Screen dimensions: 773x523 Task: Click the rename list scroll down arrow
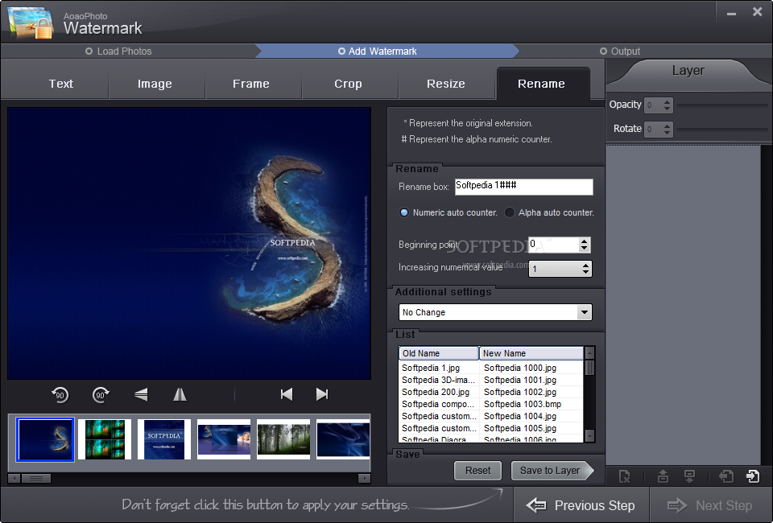589,436
